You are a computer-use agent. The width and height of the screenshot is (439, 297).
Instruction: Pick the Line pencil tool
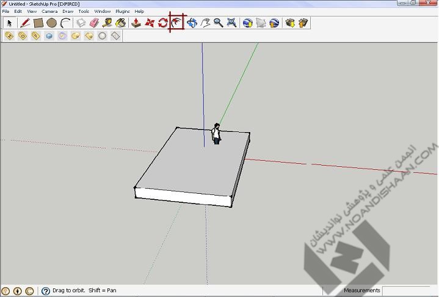pos(25,23)
